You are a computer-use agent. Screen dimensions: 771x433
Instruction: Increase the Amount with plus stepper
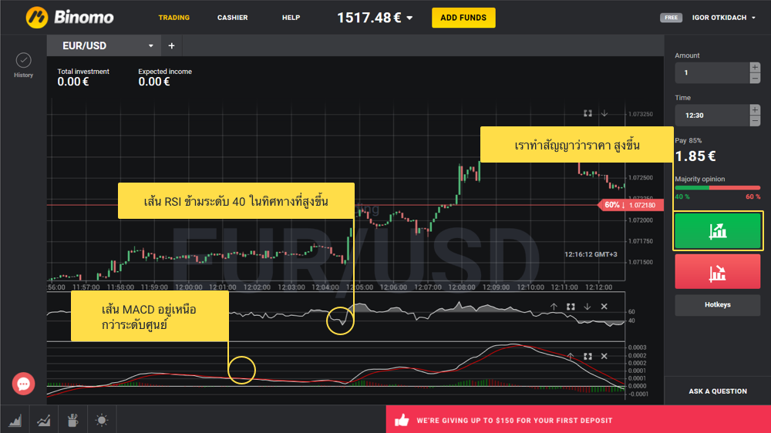755,68
